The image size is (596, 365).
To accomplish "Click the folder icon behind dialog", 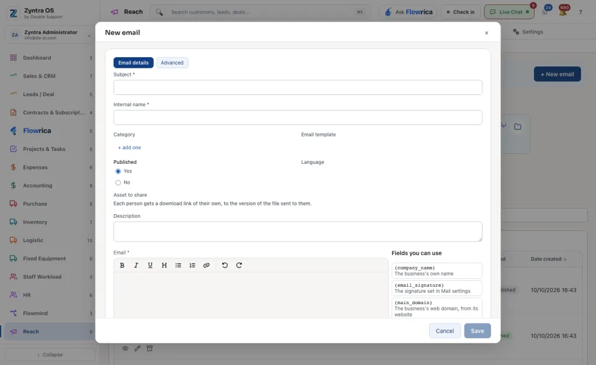I will tap(518, 127).
